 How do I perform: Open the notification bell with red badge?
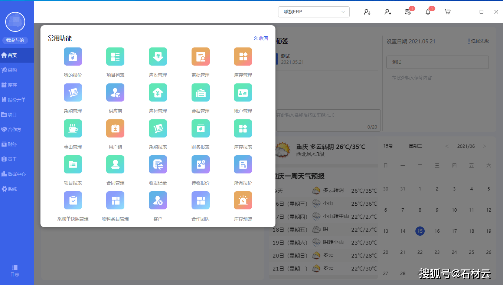coord(428,11)
